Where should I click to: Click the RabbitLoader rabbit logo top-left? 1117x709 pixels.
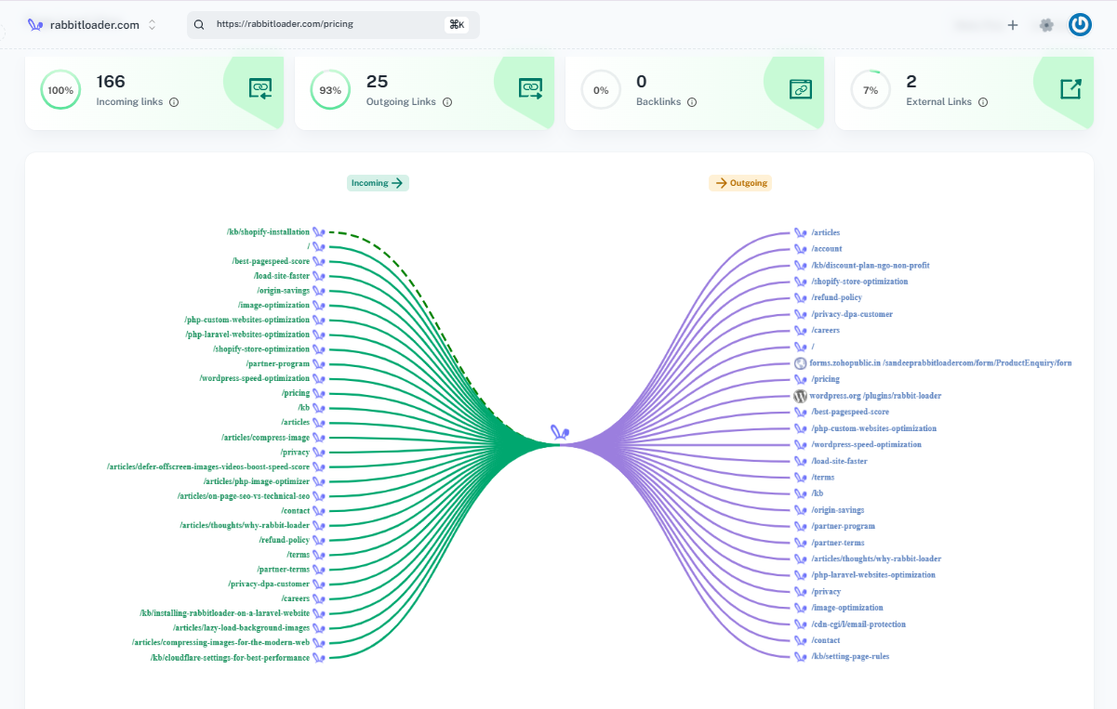click(x=35, y=24)
